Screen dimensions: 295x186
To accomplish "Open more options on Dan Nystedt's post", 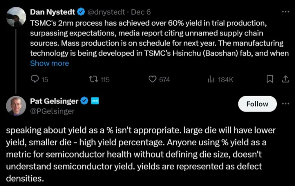I will click(x=284, y=11).
